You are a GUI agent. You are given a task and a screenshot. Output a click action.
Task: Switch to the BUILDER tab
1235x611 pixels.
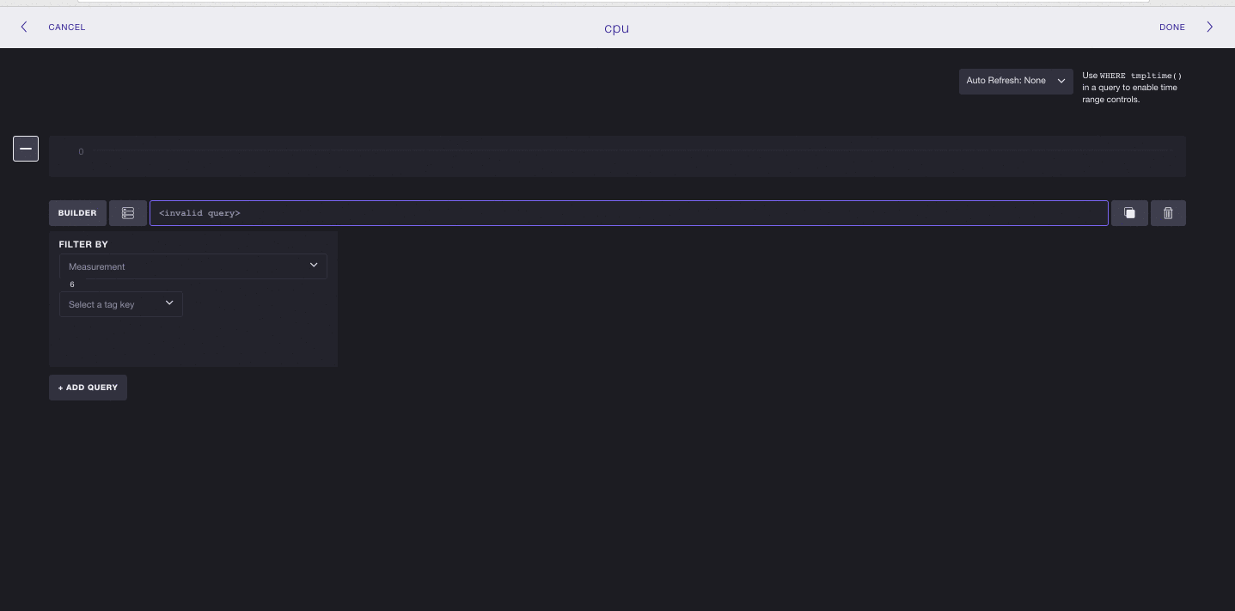coord(77,213)
